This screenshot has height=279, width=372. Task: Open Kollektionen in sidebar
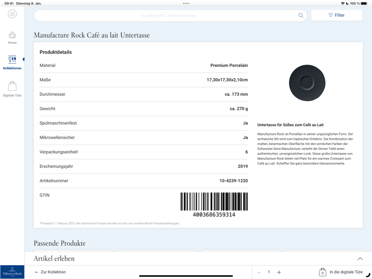(x=12, y=63)
